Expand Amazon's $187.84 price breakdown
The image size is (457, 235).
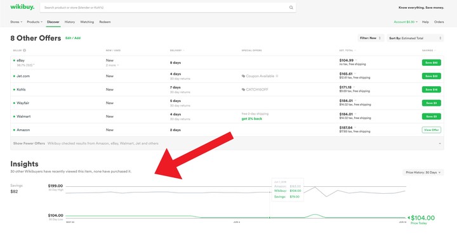[355, 128]
